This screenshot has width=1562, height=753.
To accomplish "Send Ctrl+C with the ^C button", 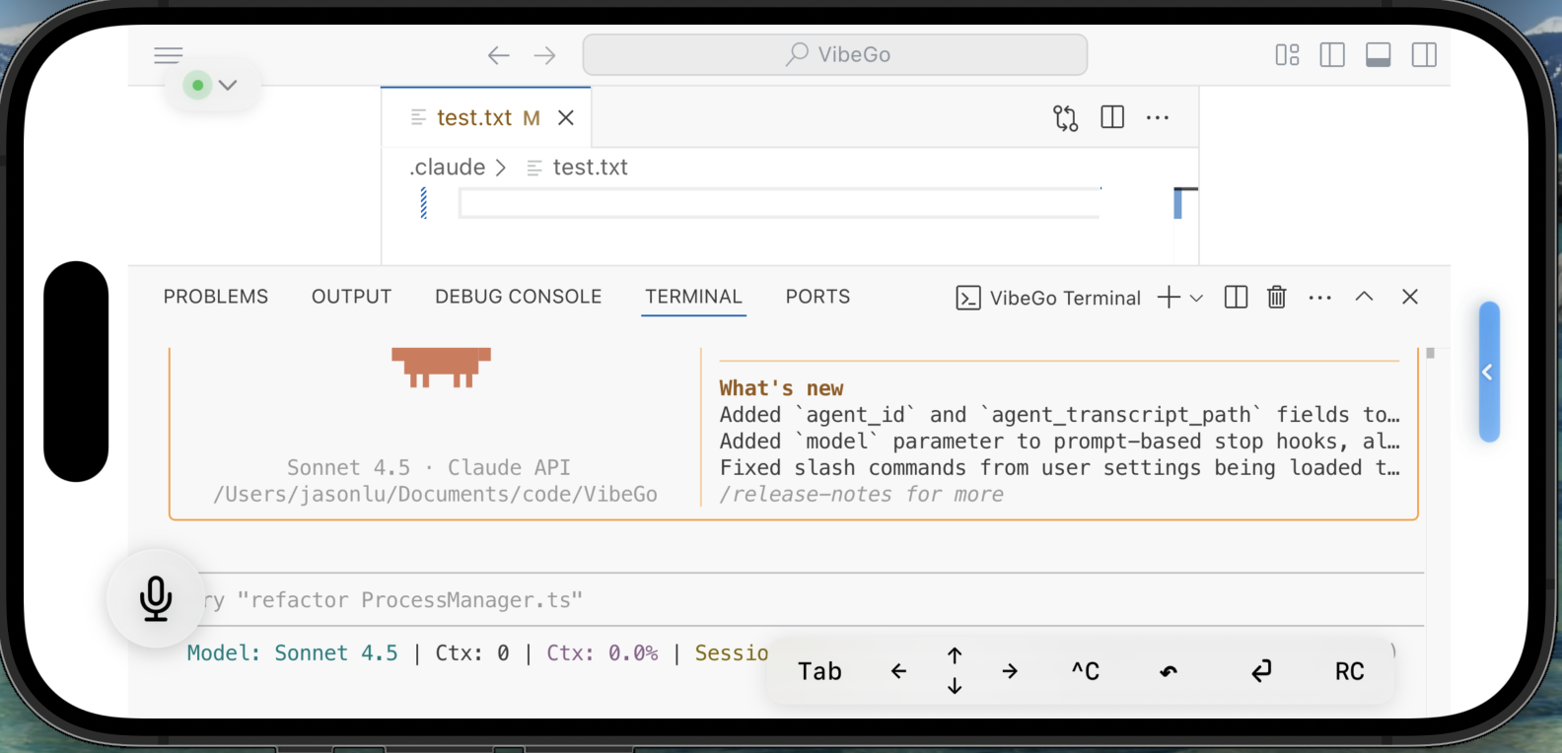I will click(1085, 671).
